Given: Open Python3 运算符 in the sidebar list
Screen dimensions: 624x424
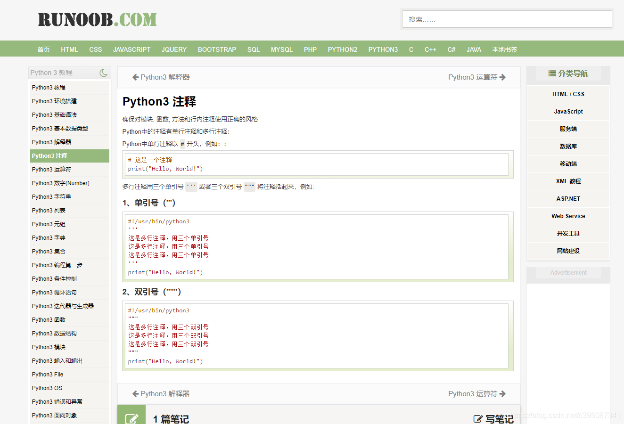Looking at the screenshot, I should [x=70, y=170].
